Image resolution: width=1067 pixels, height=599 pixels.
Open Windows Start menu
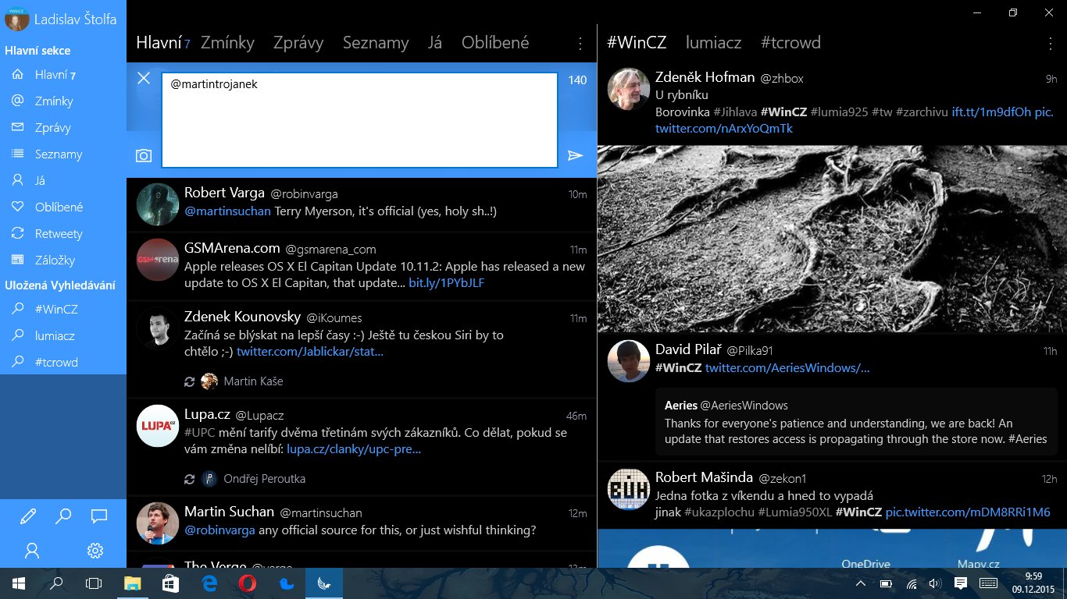(19, 583)
